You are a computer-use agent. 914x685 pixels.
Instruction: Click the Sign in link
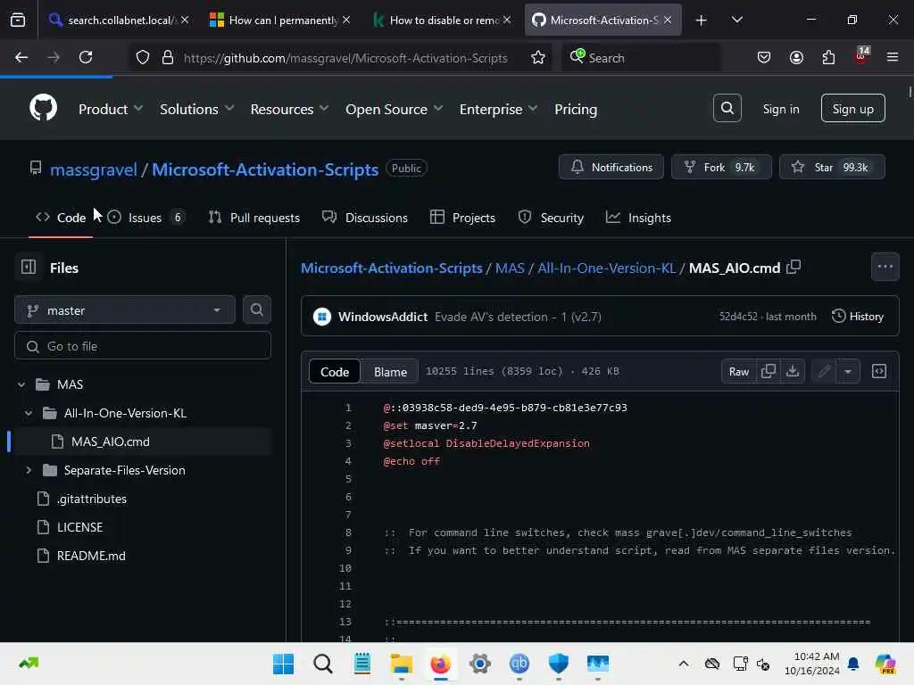[780, 109]
